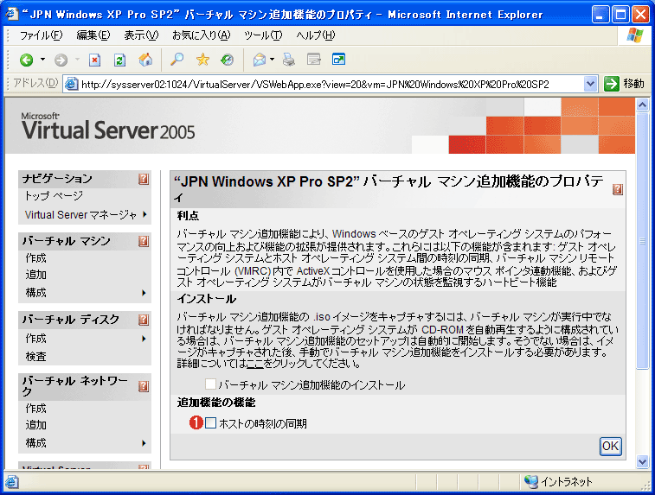Open the History icon in toolbar
655x495 pixels.
click(228, 60)
